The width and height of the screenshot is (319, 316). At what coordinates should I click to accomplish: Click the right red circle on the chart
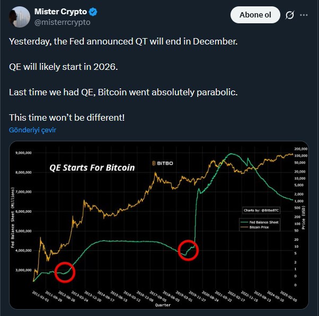(189, 249)
